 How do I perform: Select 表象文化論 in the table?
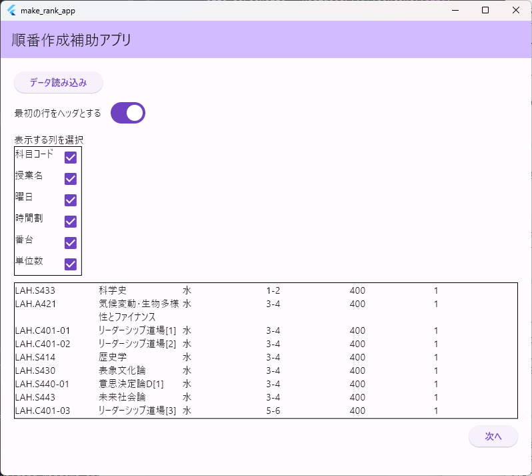coord(121,371)
